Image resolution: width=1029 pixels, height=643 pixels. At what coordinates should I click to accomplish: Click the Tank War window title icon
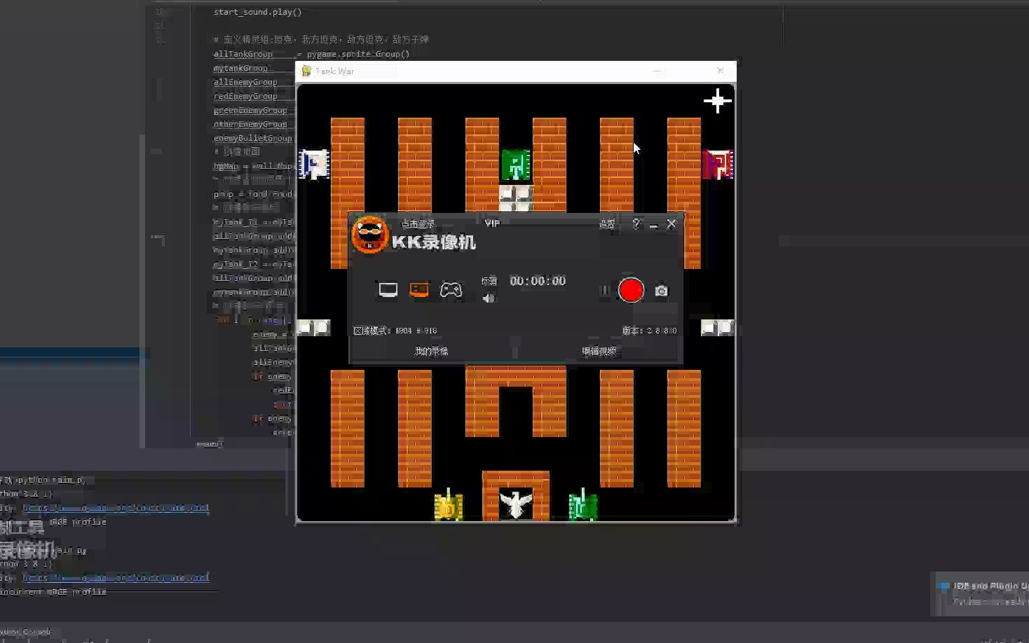coord(306,71)
